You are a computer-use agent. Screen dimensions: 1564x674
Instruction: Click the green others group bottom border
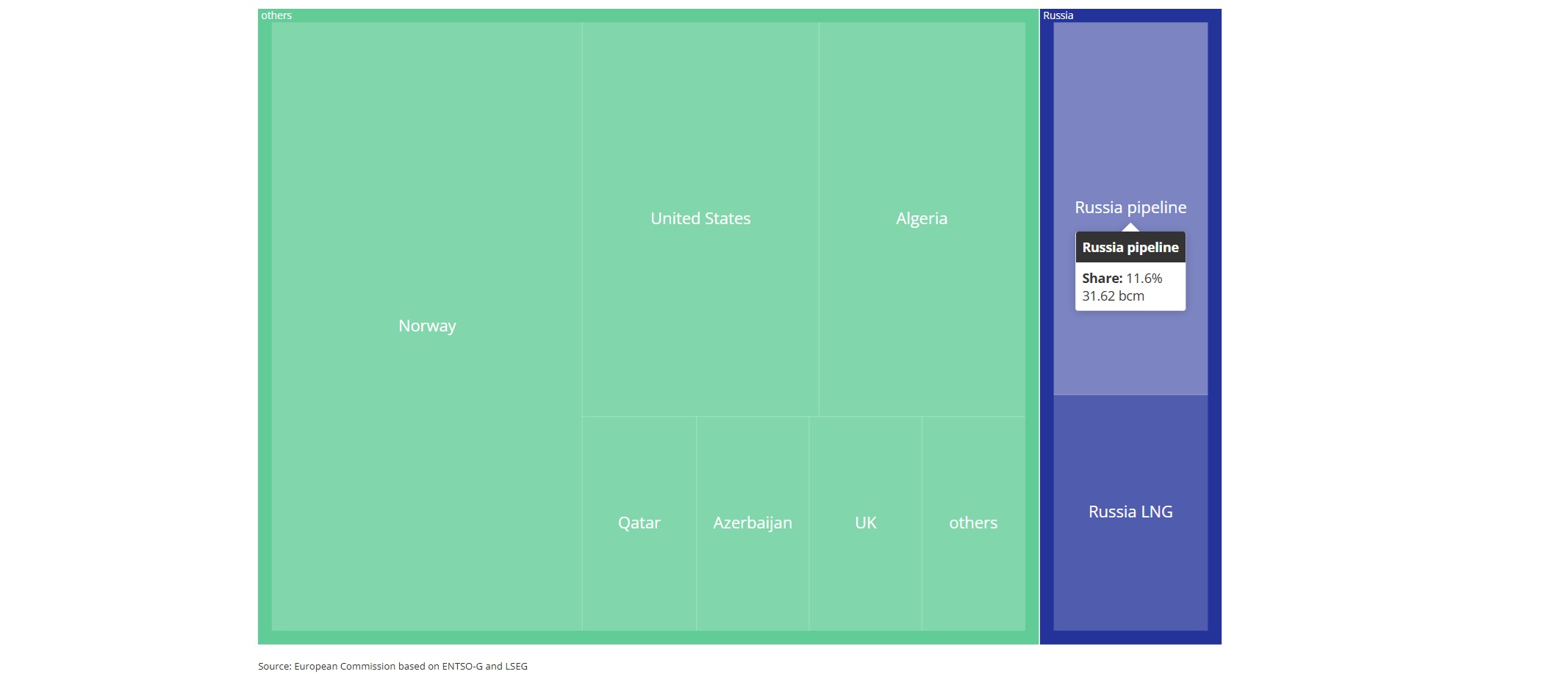[647, 638]
